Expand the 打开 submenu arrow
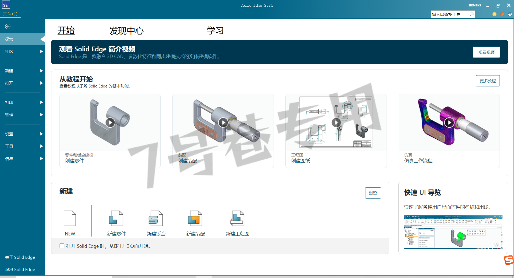Screen dimensions: 514x278 41,83
